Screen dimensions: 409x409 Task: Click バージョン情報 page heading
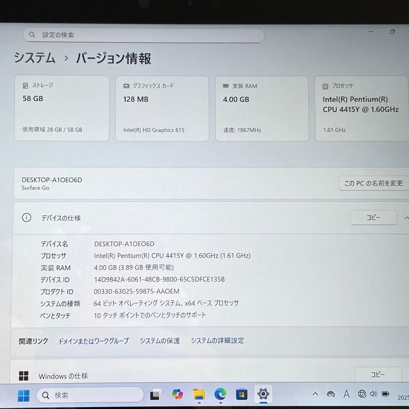pyautogui.click(x=114, y=58)
